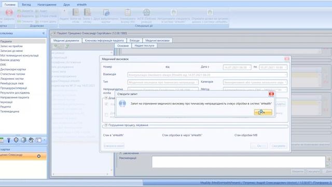Open the Вигляд ribbon tab

pos(26,5)
